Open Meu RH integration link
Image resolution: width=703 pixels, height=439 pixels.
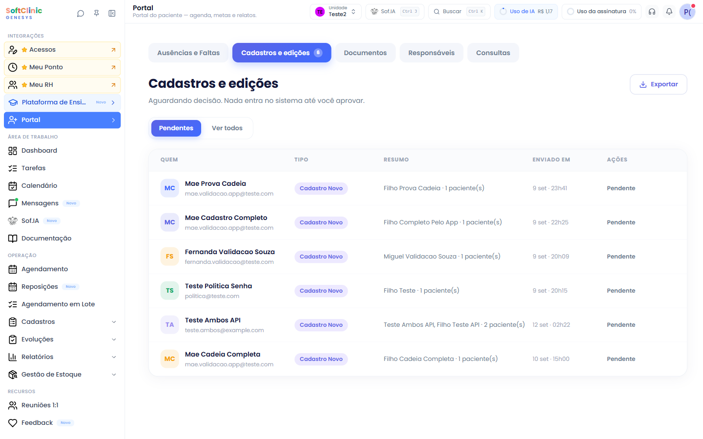[62, 85]
